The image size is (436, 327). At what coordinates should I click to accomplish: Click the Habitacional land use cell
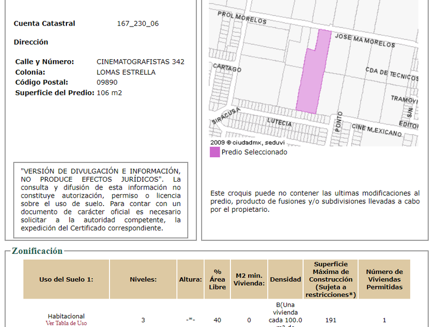click(66, 316)
